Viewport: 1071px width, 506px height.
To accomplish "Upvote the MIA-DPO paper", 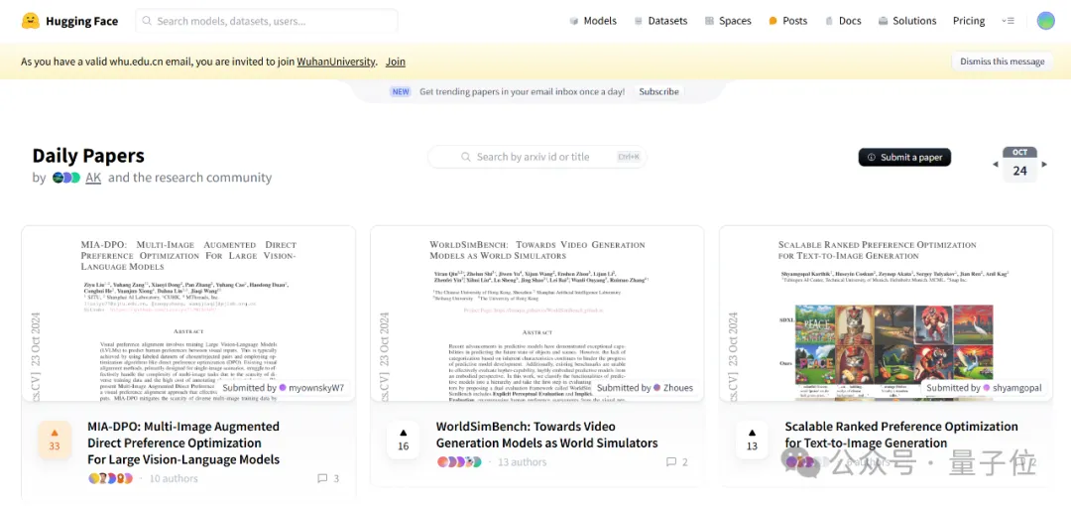I will click(55, 440).
